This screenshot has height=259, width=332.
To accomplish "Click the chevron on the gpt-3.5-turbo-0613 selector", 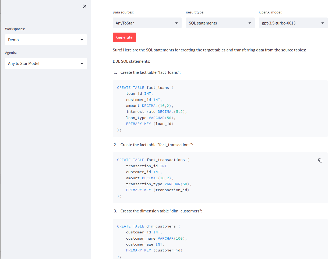I will click(x=323, y=23).
